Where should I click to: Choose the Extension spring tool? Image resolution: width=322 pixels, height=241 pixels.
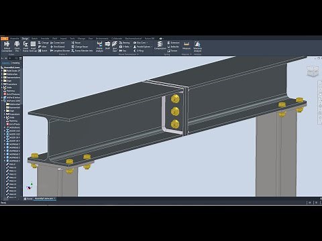click(173, 43)
